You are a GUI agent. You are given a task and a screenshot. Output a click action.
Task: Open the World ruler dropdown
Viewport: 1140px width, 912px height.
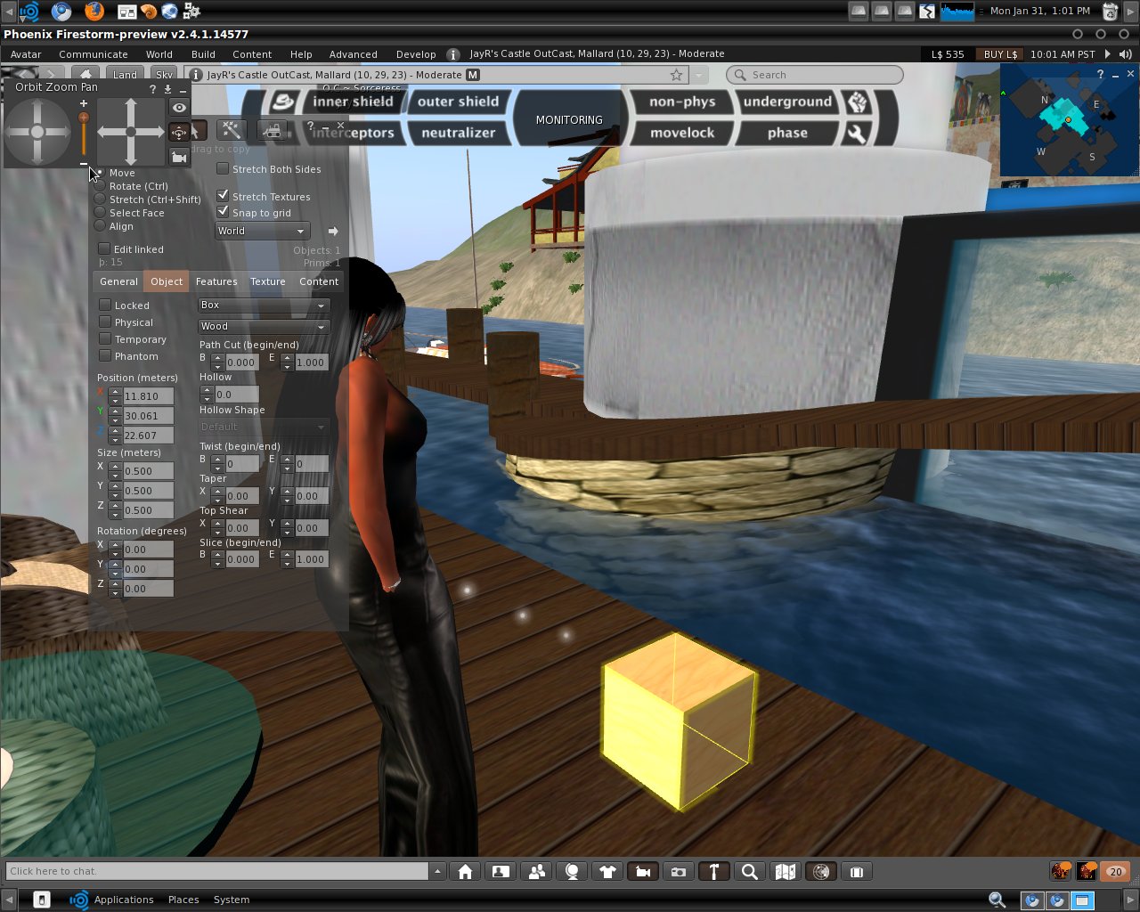coord(263,231)
